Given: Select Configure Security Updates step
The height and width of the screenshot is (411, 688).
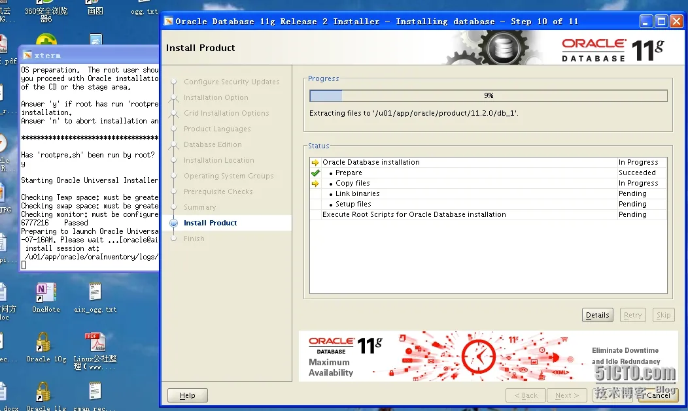Looking at the screenshot, I should 232,82.
